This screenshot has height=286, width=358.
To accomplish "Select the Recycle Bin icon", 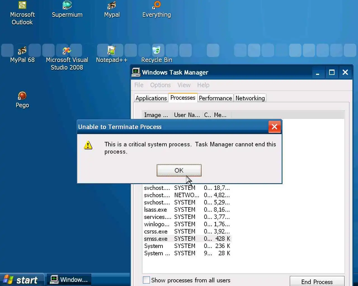I will click(x=157, y=55).
